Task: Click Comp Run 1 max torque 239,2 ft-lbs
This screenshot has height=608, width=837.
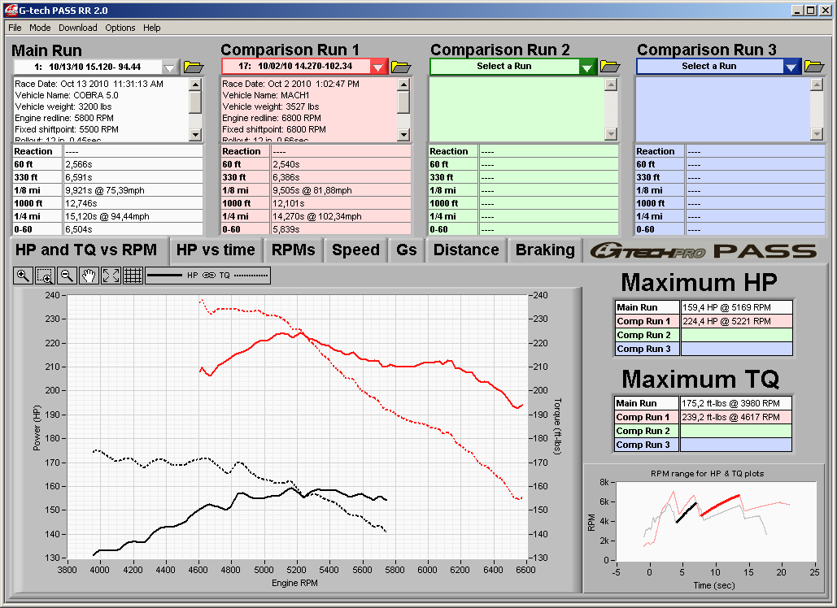Action: 735,417
